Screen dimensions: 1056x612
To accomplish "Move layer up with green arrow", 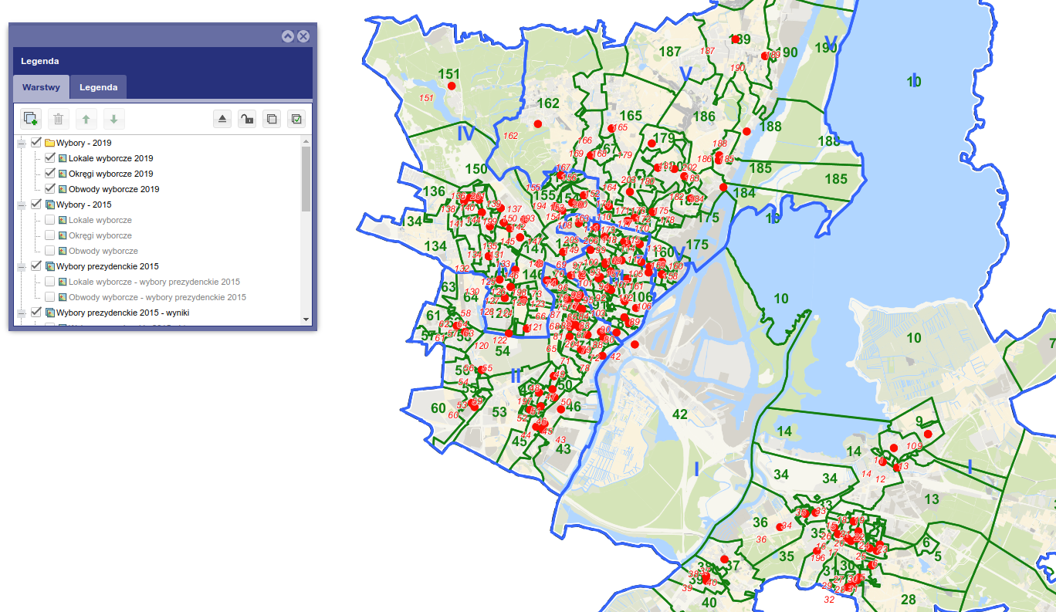I will [x=86, y=119].
